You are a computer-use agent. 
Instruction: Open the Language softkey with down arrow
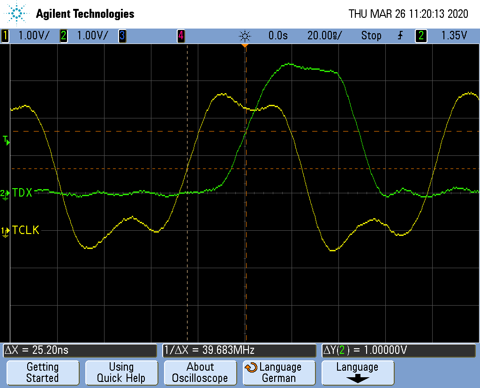357,373
